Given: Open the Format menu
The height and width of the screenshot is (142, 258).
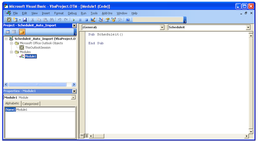Looking at the screenshot, I should 59,13.
